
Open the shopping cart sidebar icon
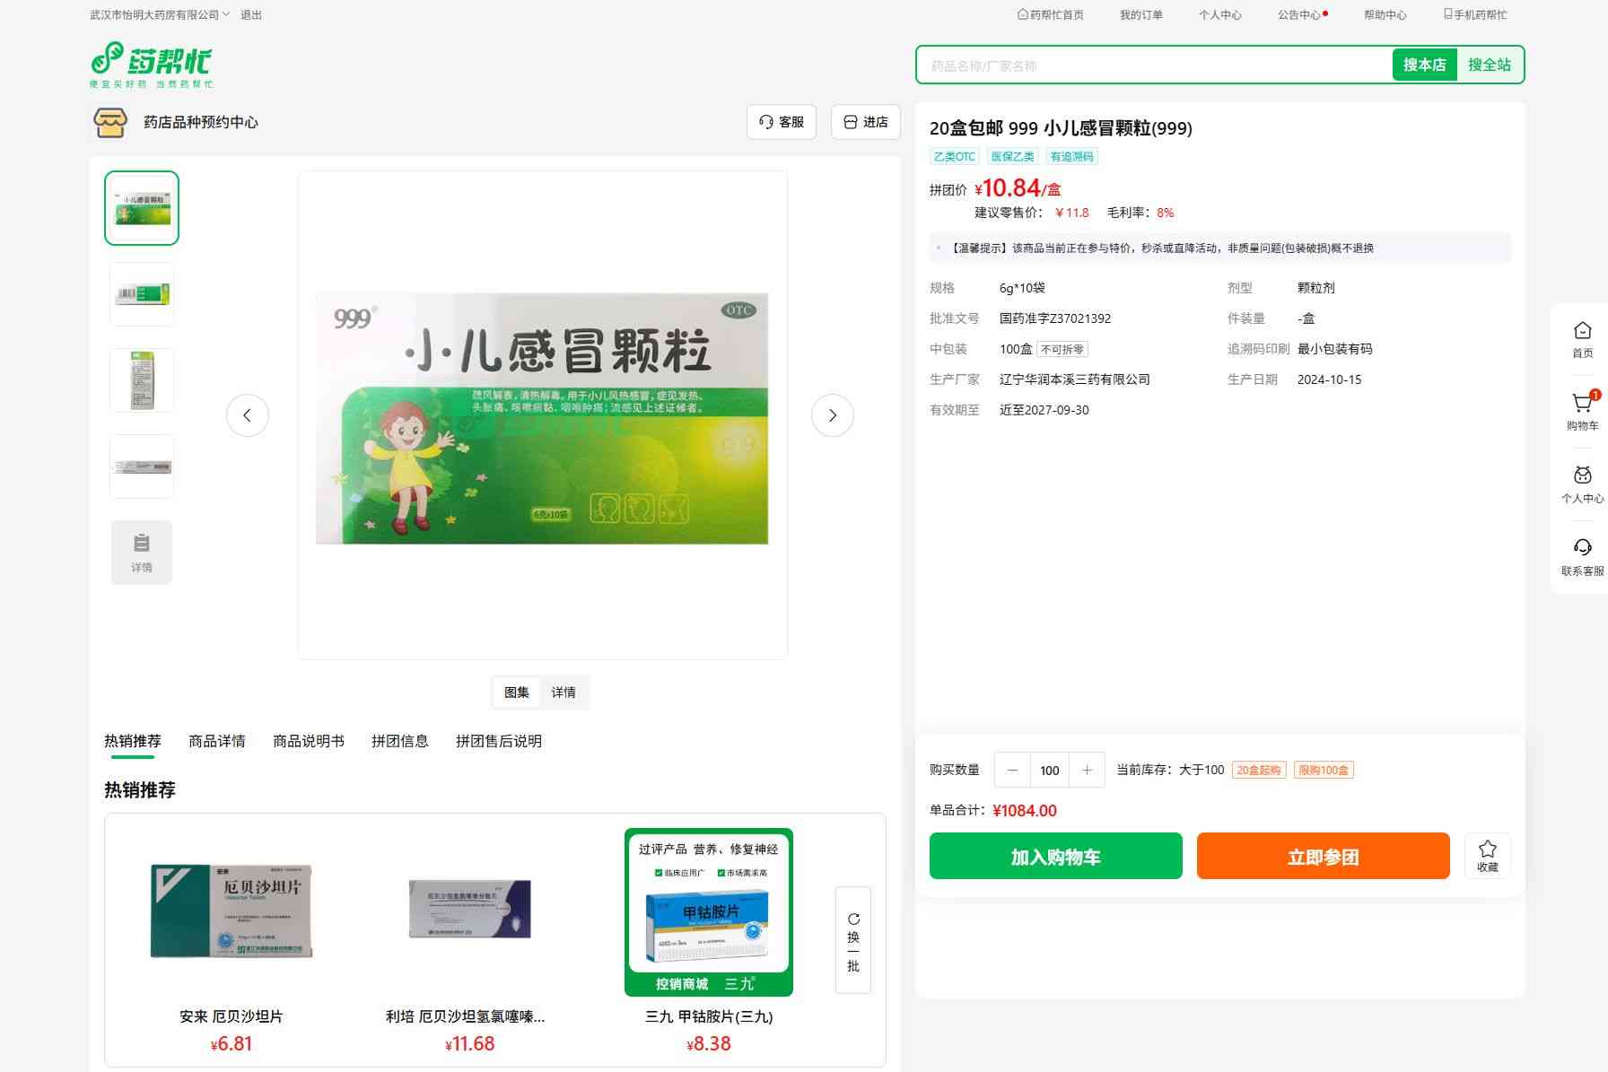click(x=1582, y=405)
